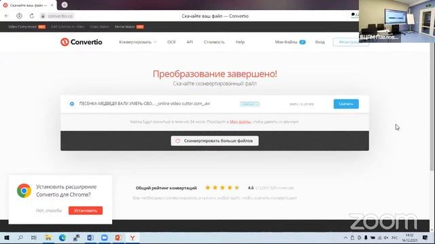Click the volume icon in system tray

(x=385, y=238)
